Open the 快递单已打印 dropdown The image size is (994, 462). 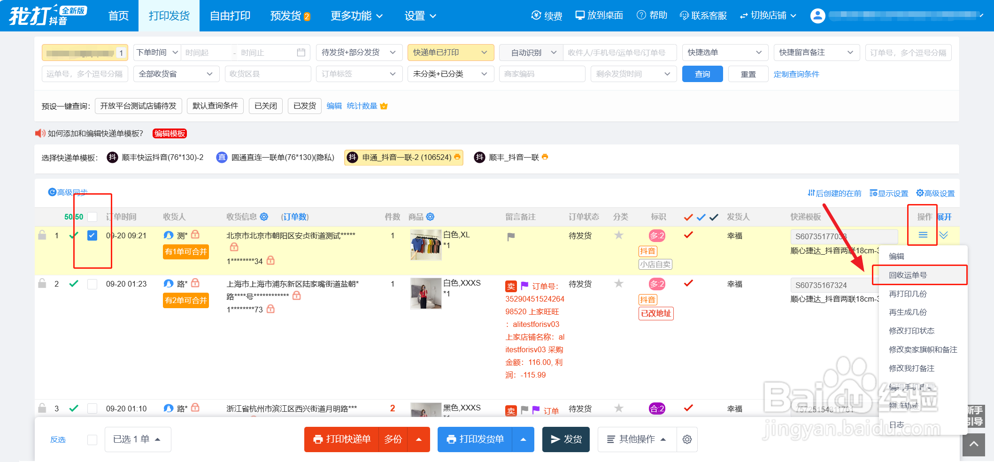(451, 53)
